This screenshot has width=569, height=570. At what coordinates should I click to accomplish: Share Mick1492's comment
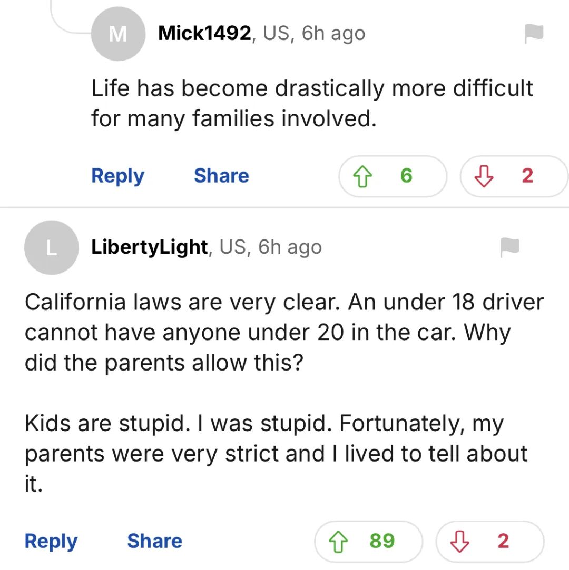pyautogui.click(x=221, y=176)
